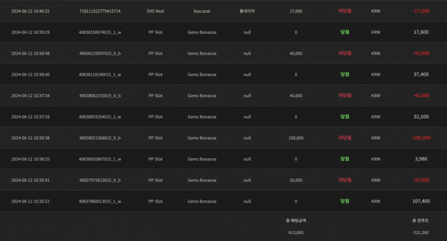Screen dimensions: 447x241
Task: Select 40,000 bet in the 10:37:54 row
Action: [x=296, y=96]
